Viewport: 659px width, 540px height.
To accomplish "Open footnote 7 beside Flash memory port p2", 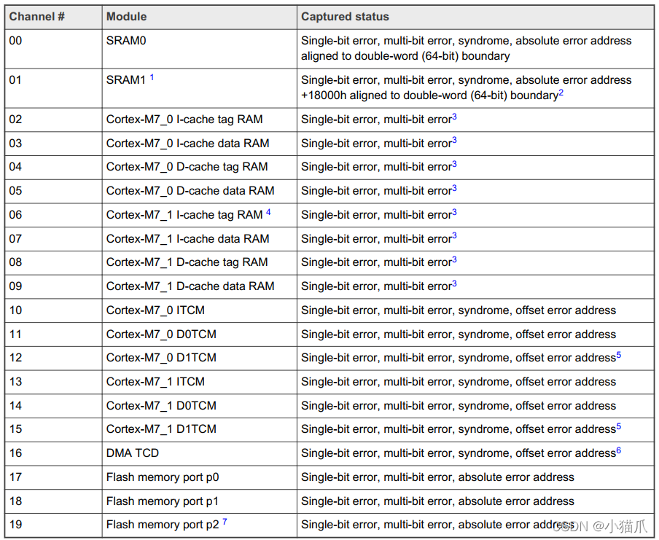I will pyautogui.click(x=225, y=522).
